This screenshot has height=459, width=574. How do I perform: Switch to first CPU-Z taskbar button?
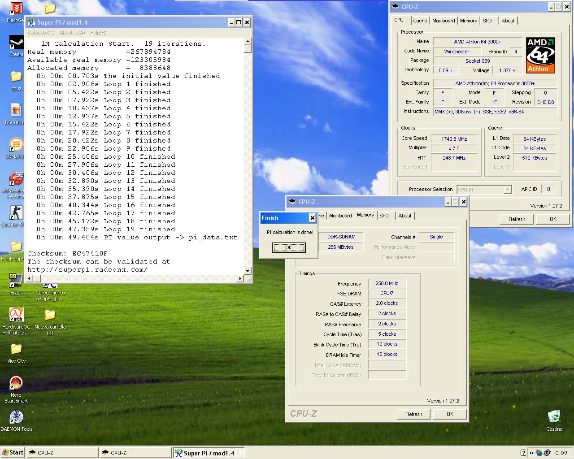(62, 453)
